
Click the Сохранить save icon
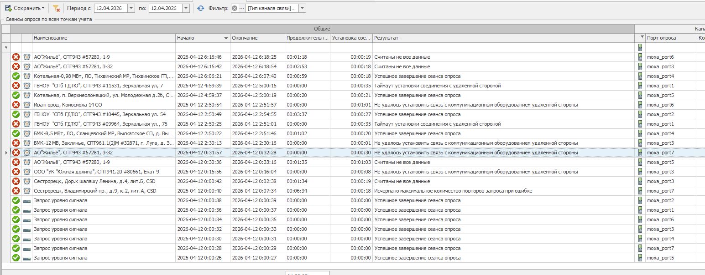pos(8,8)
